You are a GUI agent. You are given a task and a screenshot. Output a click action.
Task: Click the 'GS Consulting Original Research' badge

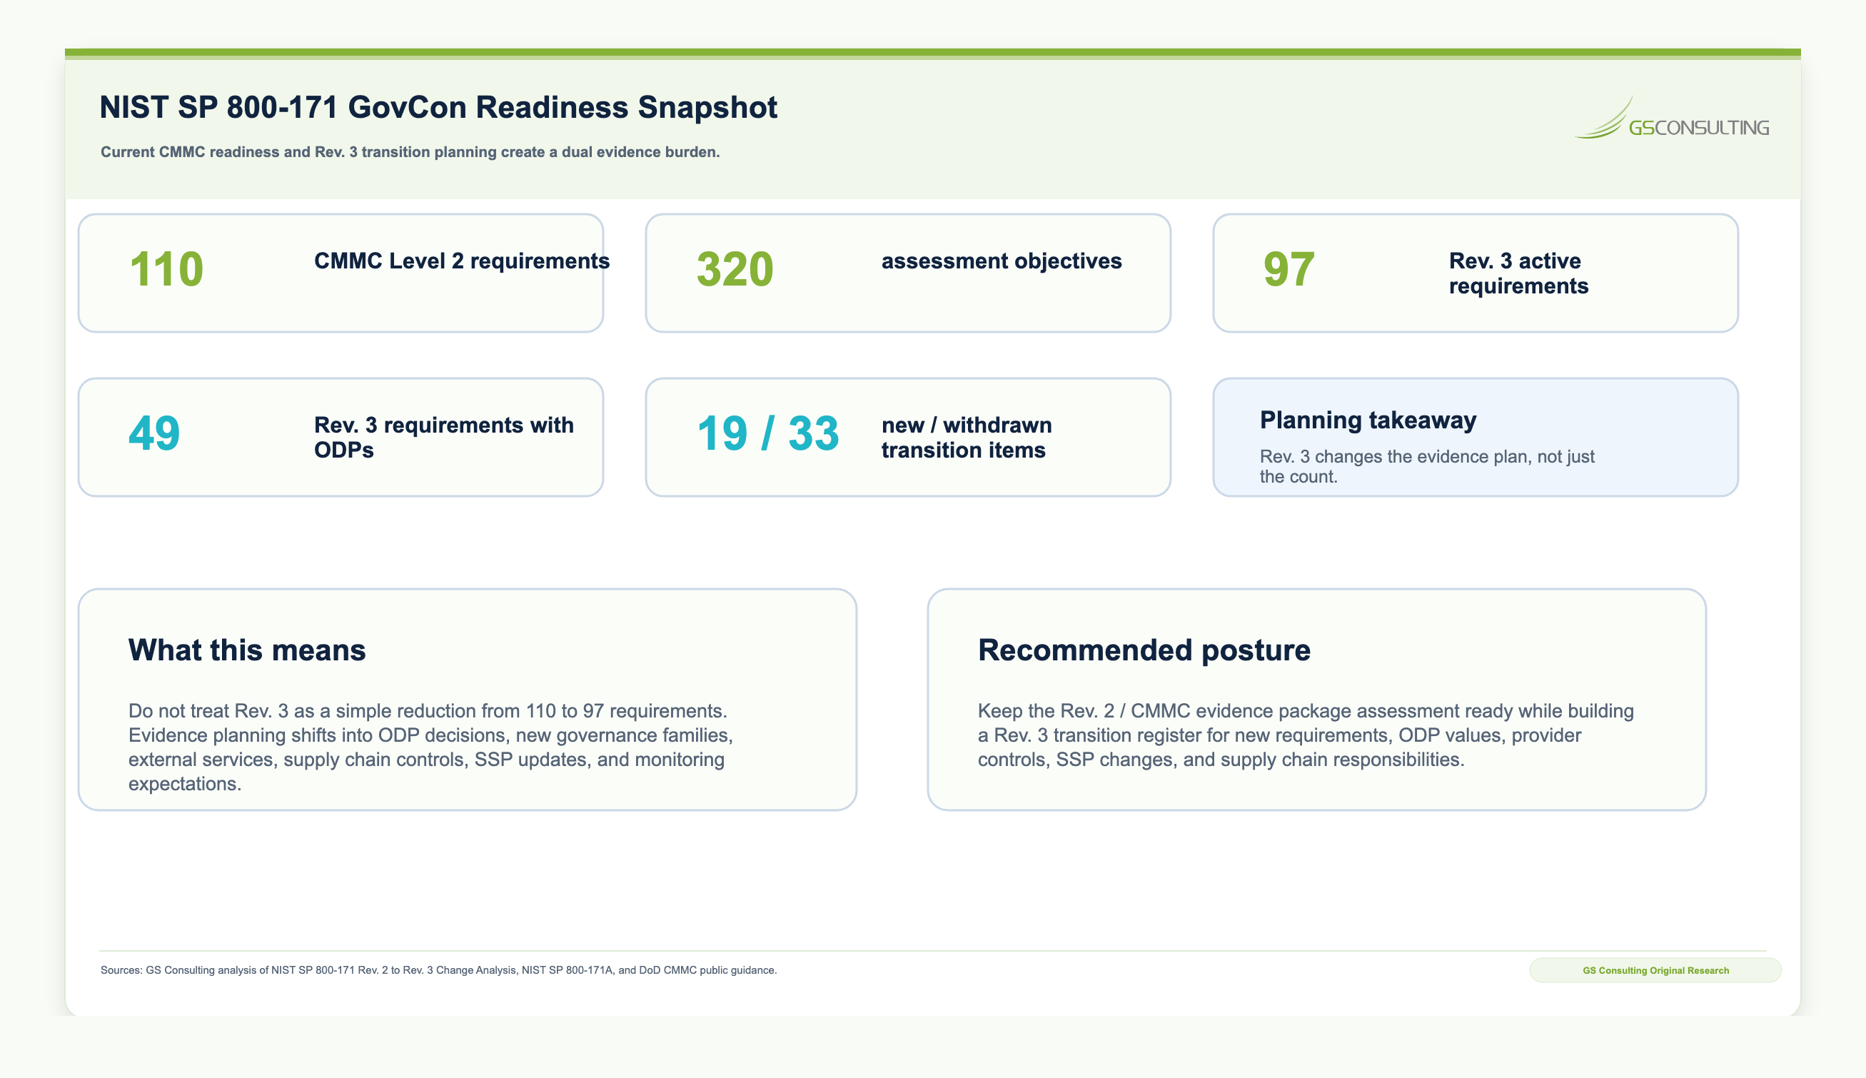[x=1655, y=971]
